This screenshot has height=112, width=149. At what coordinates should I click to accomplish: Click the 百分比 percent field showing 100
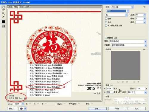(x=141, y=89)
